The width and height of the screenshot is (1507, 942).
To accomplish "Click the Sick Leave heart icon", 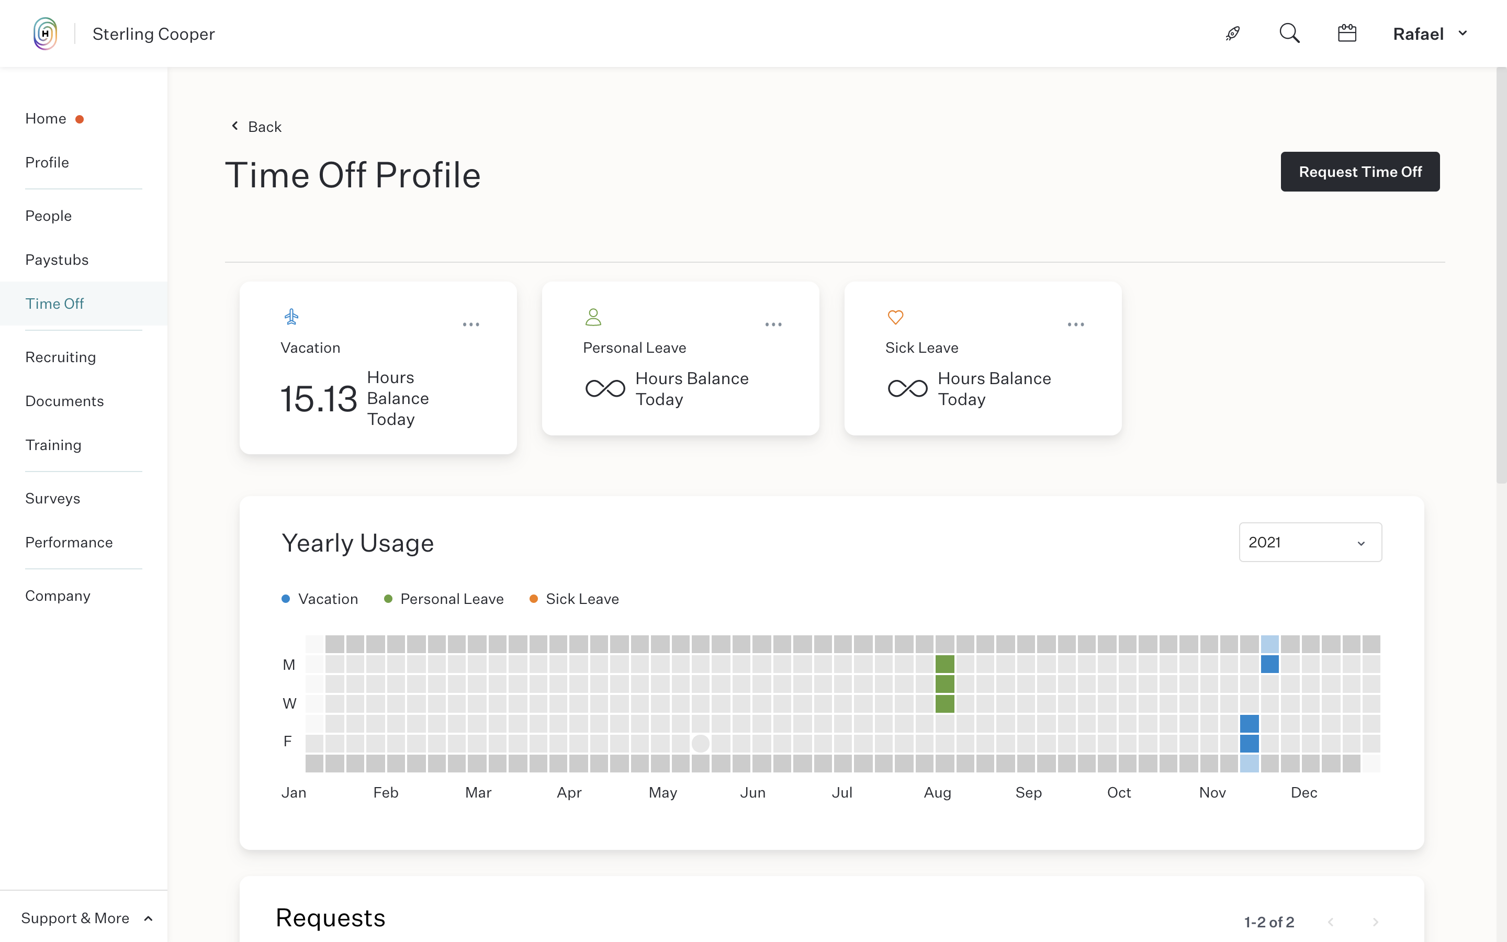I will pyautogui.click(x=895, y=317).
